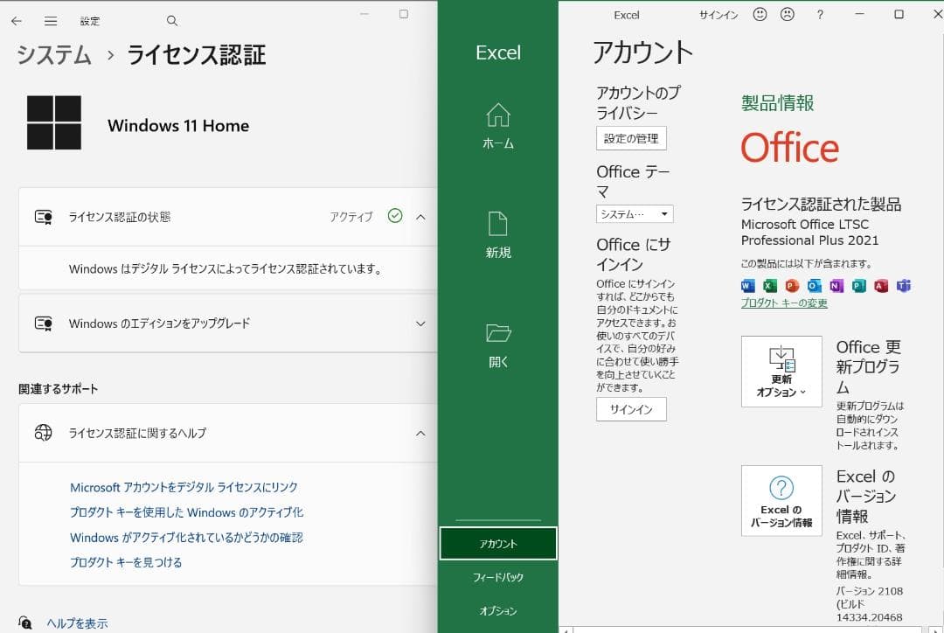Click the Settings back arrow icon
Viewport: 944px width, 633px height.
point(17,21)
